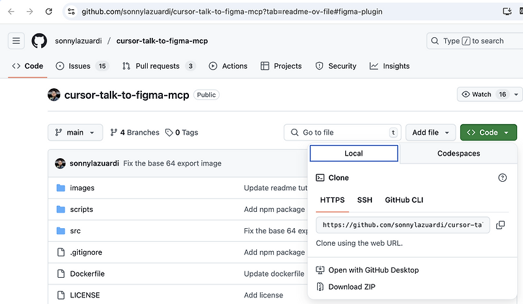523x304 pixels.
Task: Click the clone help question icon
Action: (502, 177)
